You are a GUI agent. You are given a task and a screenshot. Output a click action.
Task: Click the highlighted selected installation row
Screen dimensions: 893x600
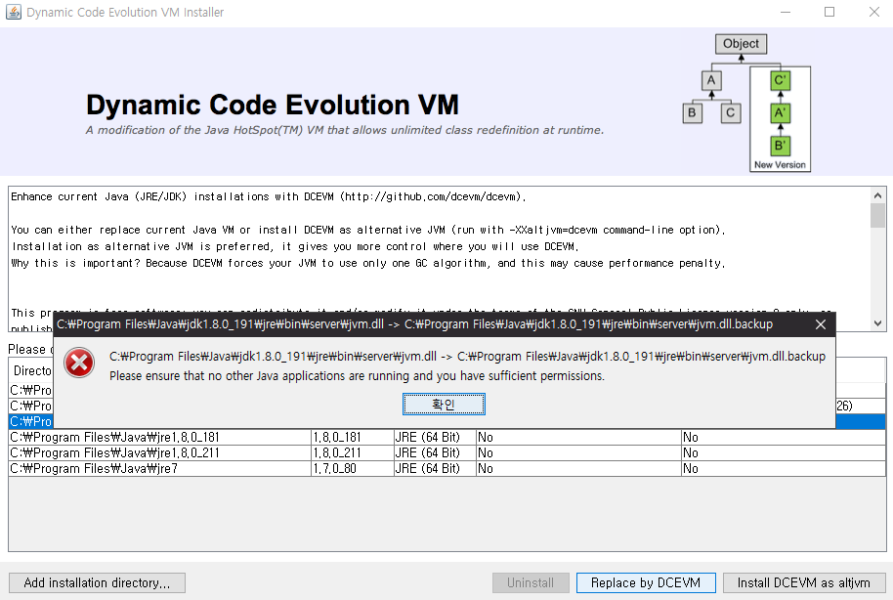(x=30, y=421)
